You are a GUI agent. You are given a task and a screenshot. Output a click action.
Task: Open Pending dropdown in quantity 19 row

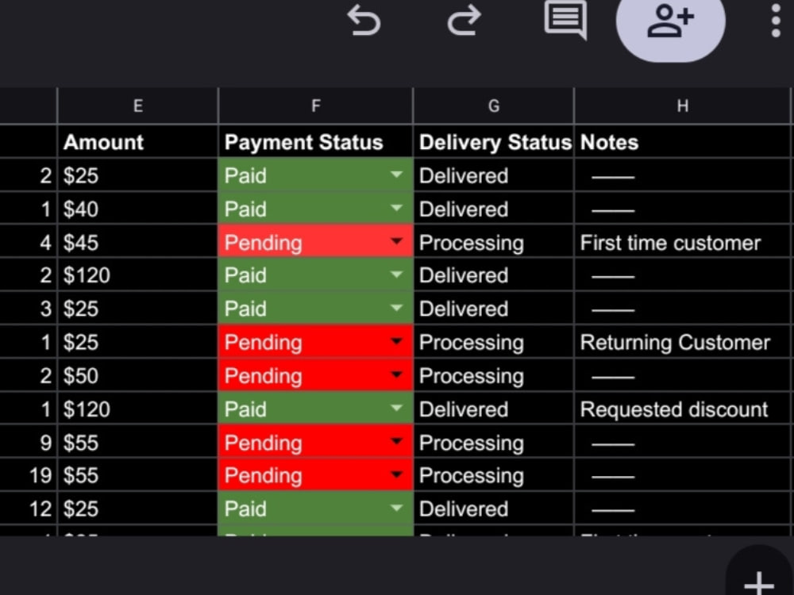(396, 474)
